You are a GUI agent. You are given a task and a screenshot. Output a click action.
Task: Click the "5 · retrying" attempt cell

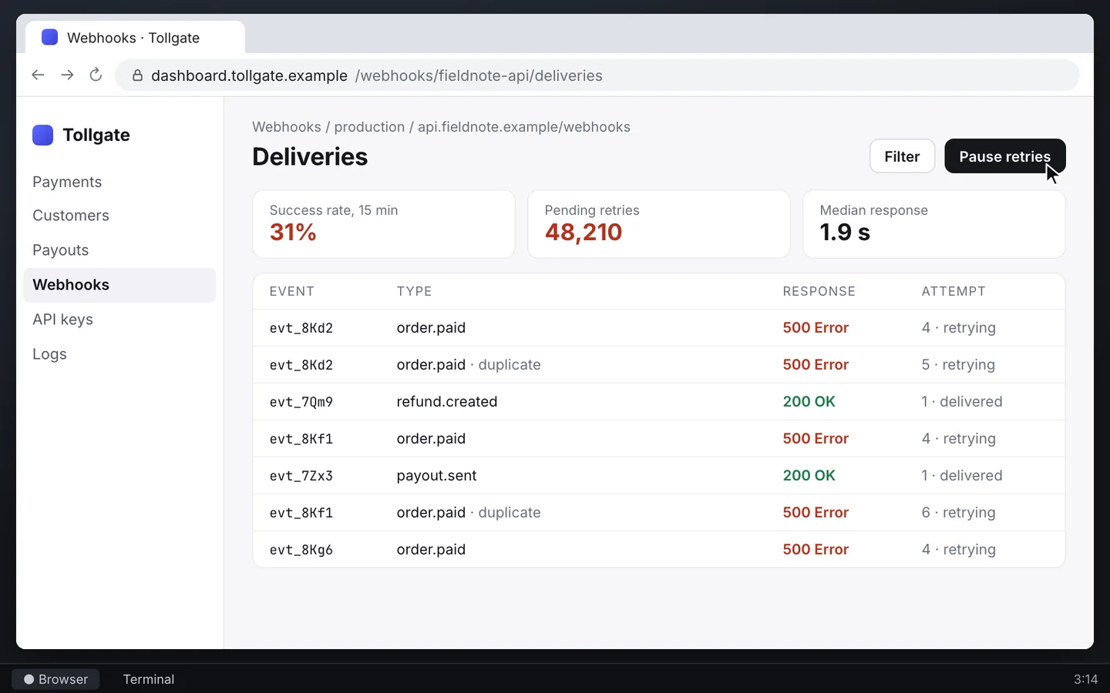pos(958,365)
